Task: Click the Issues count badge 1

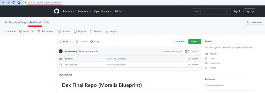Action: [x=32, y=31]
